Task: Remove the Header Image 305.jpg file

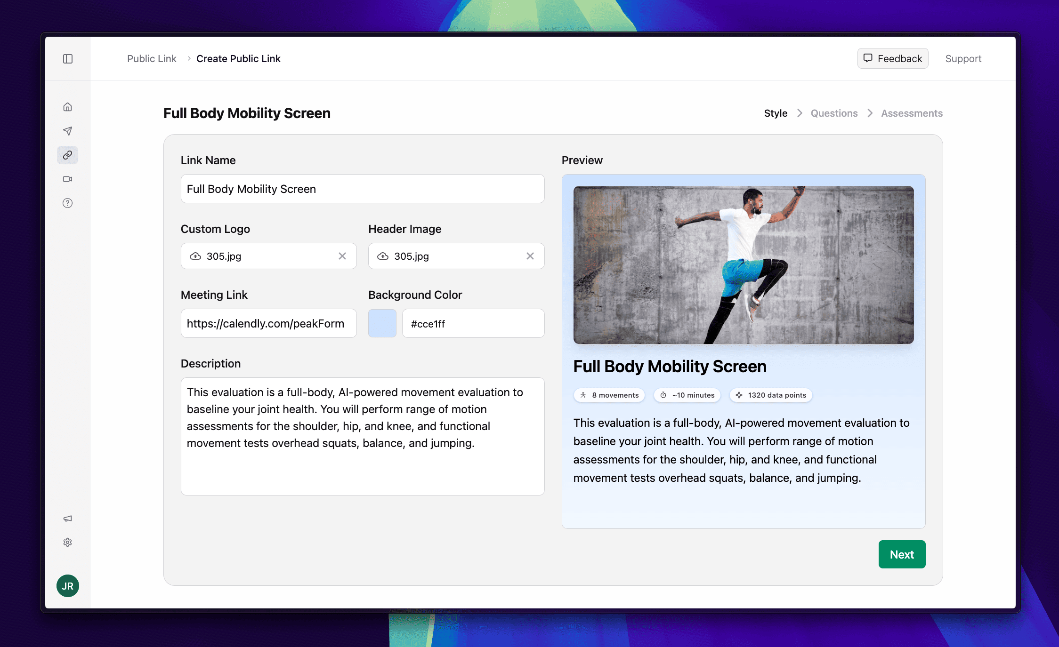Action: pyautogui.click(x=530, y=256)
